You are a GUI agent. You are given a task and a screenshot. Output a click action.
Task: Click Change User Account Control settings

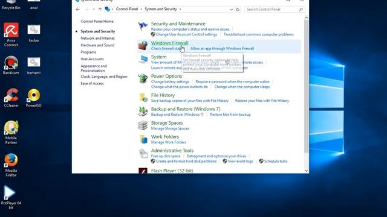point(186,34)
